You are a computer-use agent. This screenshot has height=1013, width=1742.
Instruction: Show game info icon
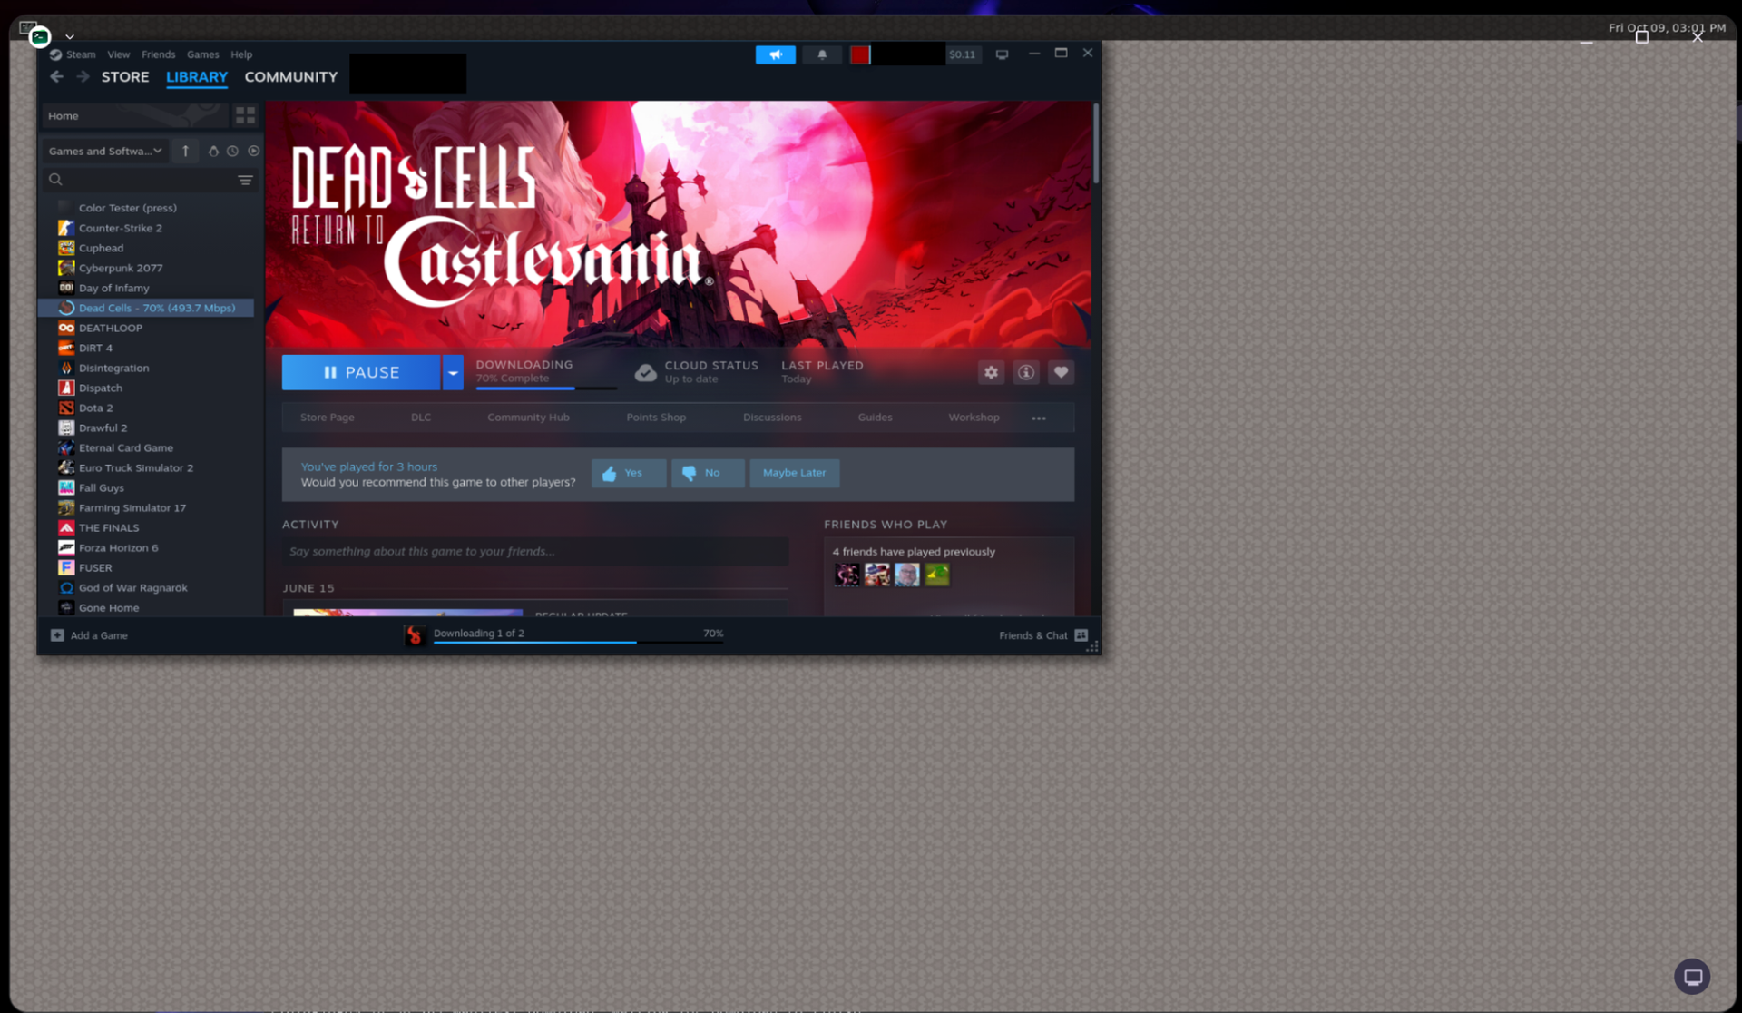1026,372
